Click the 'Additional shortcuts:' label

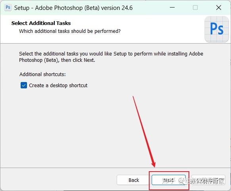pyautogui.click(x=42, y=74)
